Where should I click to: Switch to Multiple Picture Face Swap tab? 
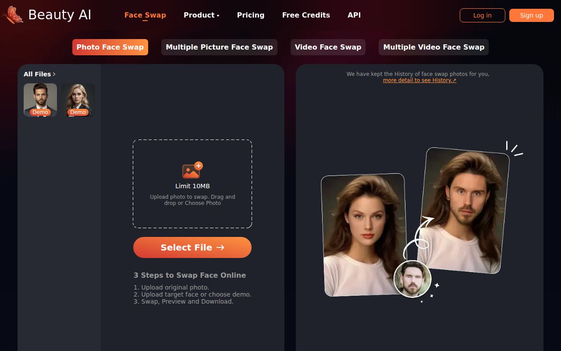[x=219, y=47]
